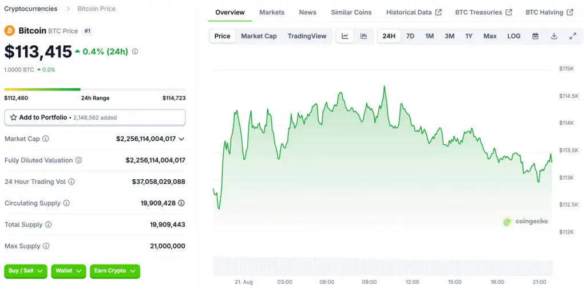The image size is (586, 288).
Task: Download chart data icon
Action: click(x=554, y=36)
